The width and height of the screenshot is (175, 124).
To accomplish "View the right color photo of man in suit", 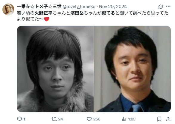I will [132, 69].
